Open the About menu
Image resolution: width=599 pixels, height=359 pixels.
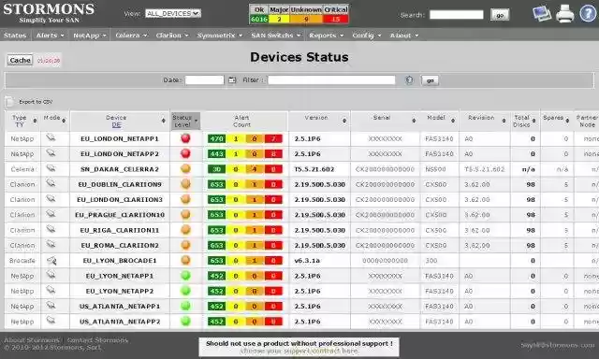pyautogui.click(x=403, y=36)
